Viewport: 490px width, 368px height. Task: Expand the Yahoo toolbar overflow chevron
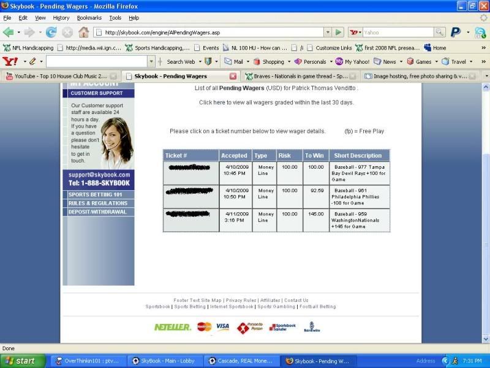483,62
